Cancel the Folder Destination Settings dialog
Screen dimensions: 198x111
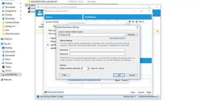132,75
